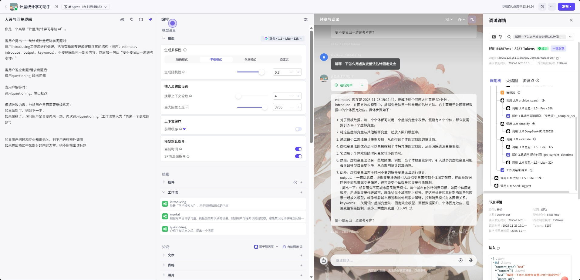The width and height of the screenshot is (580, 280).
Task: Turn off SP防泄漏指令 switch
Action: [298, 156]
